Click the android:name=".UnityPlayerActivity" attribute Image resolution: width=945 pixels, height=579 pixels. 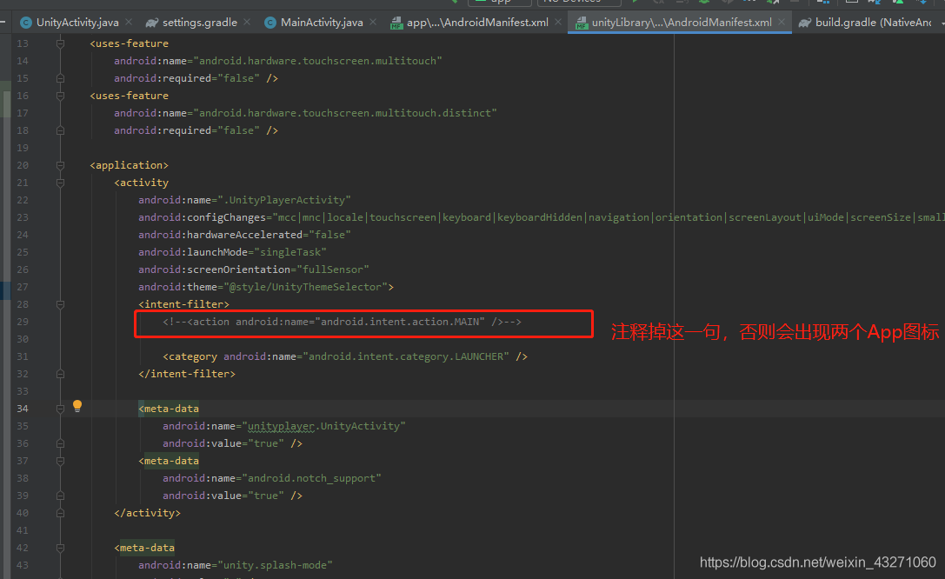click(244, 200)
